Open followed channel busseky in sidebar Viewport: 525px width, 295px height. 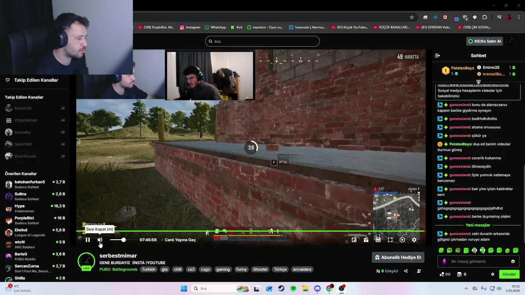coord(35,132)
